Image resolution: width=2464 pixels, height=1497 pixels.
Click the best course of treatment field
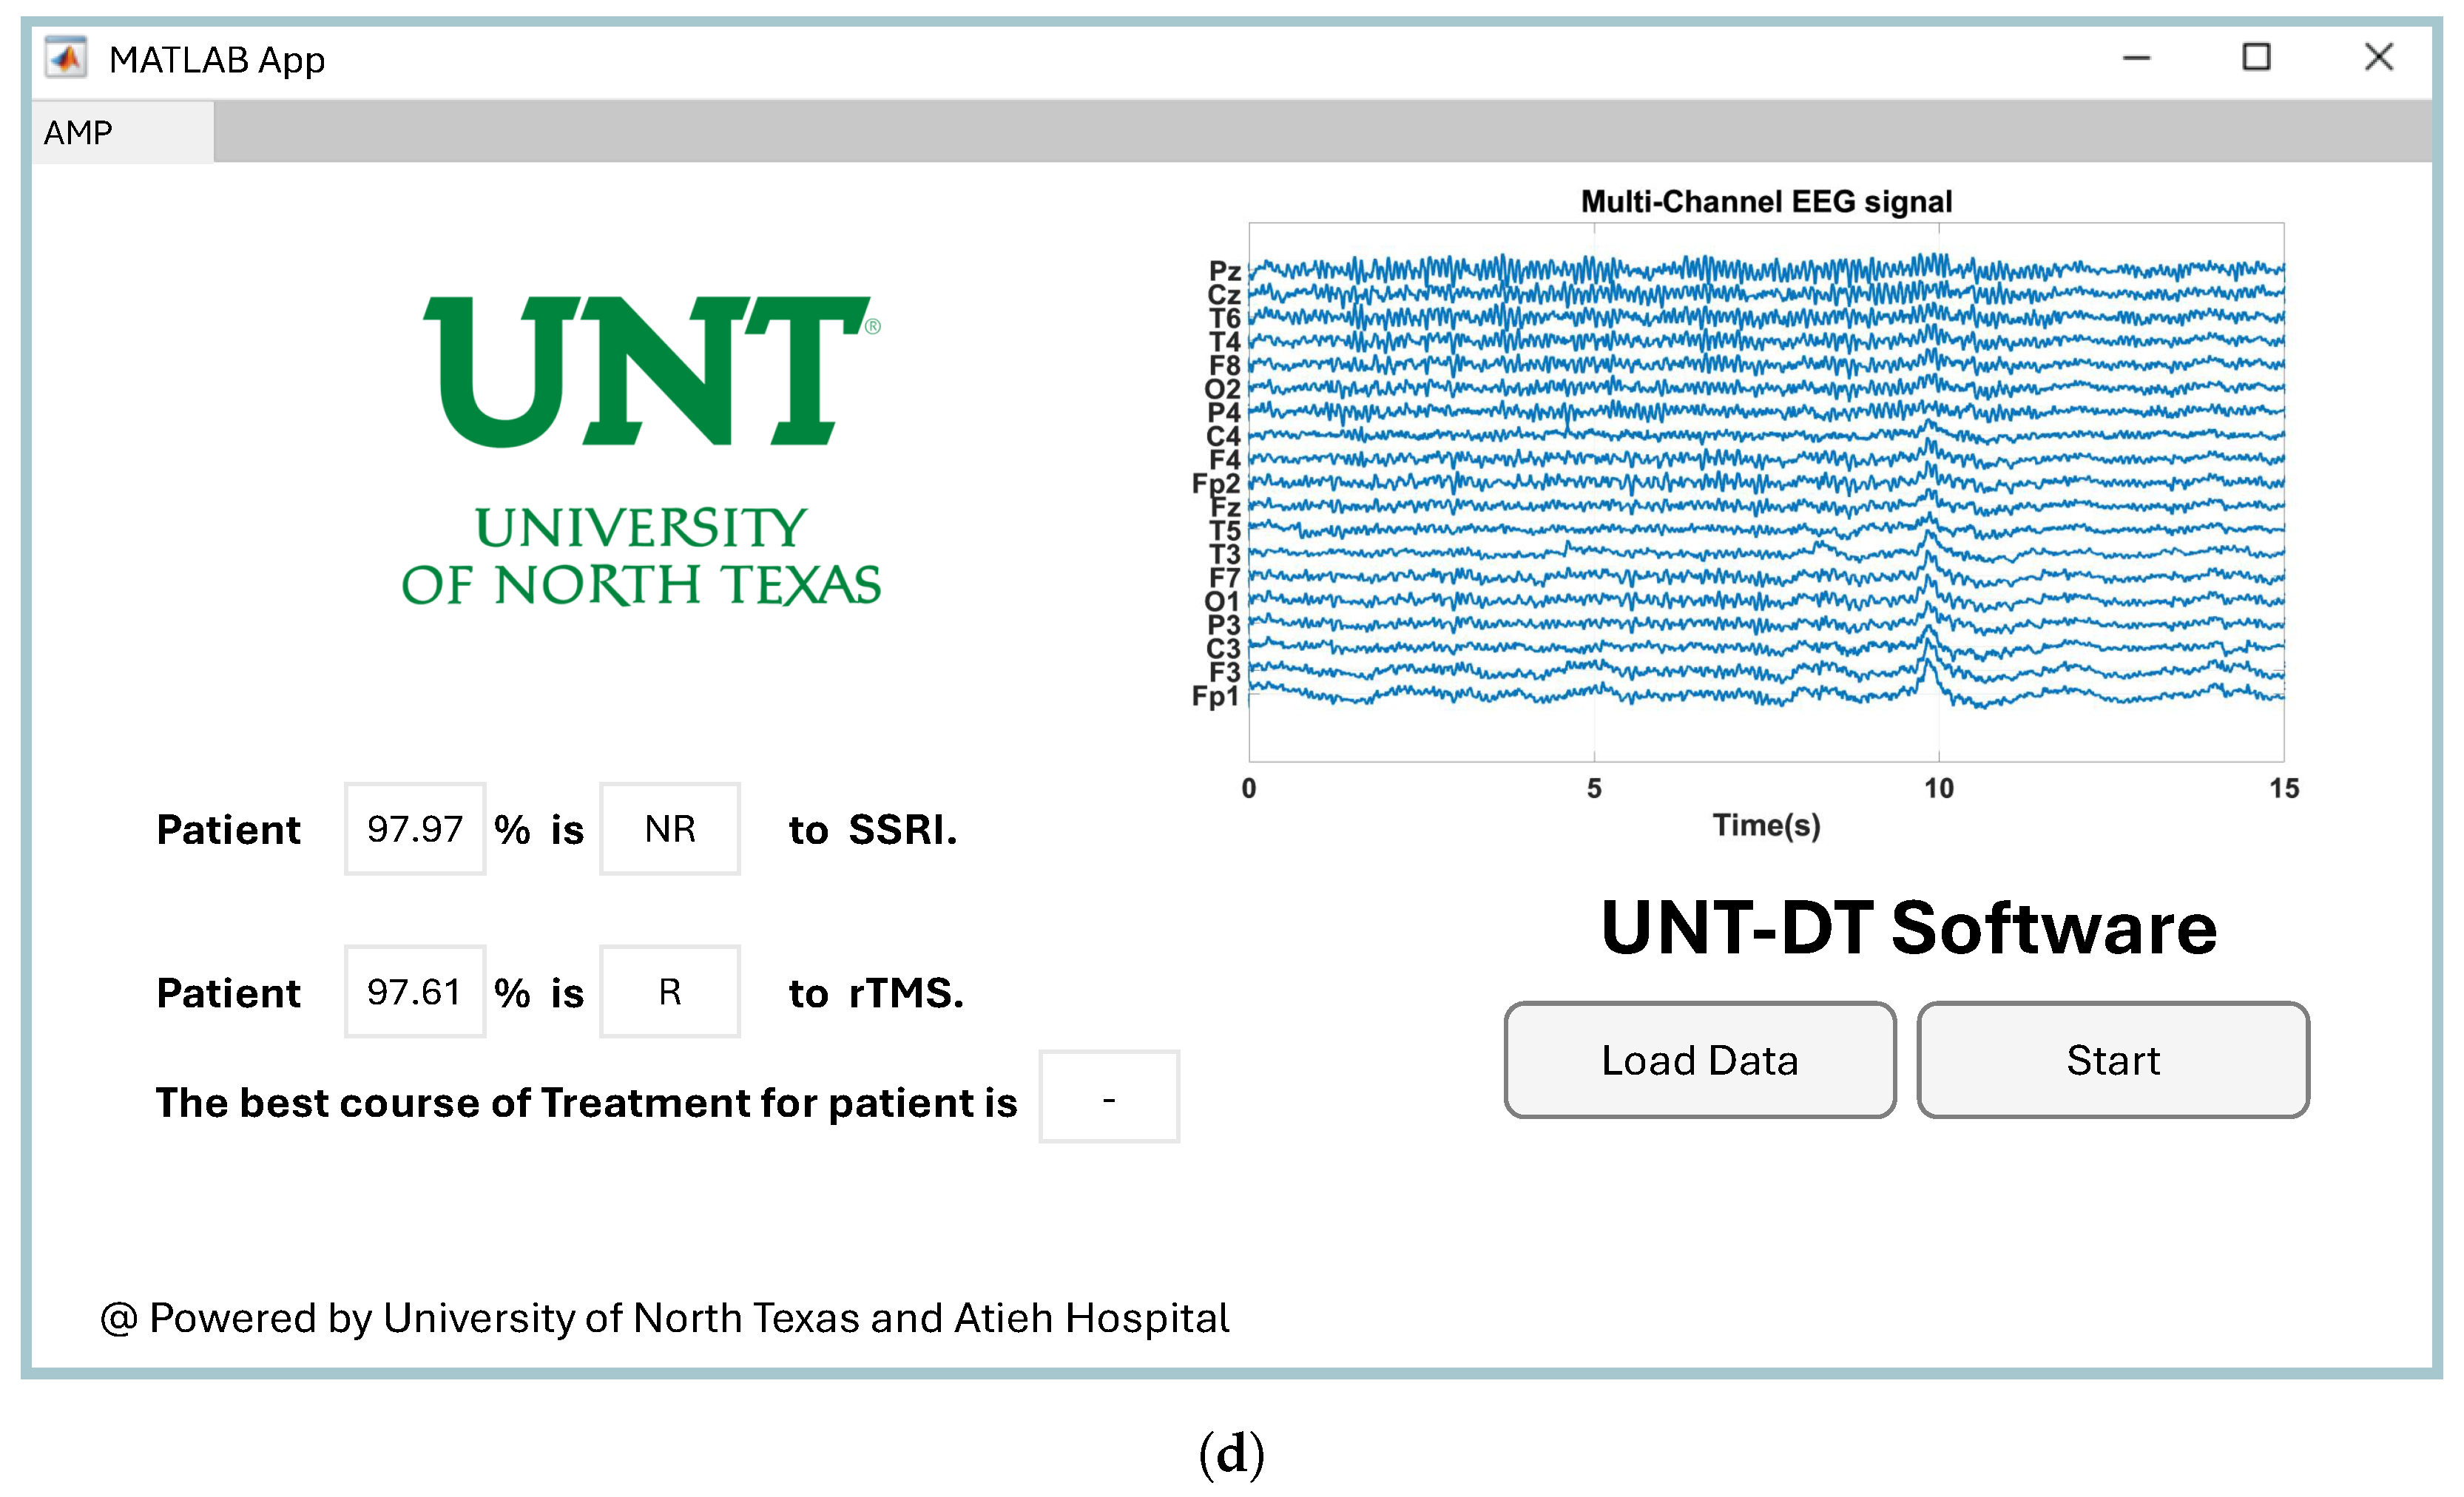click(1109, 1097)
